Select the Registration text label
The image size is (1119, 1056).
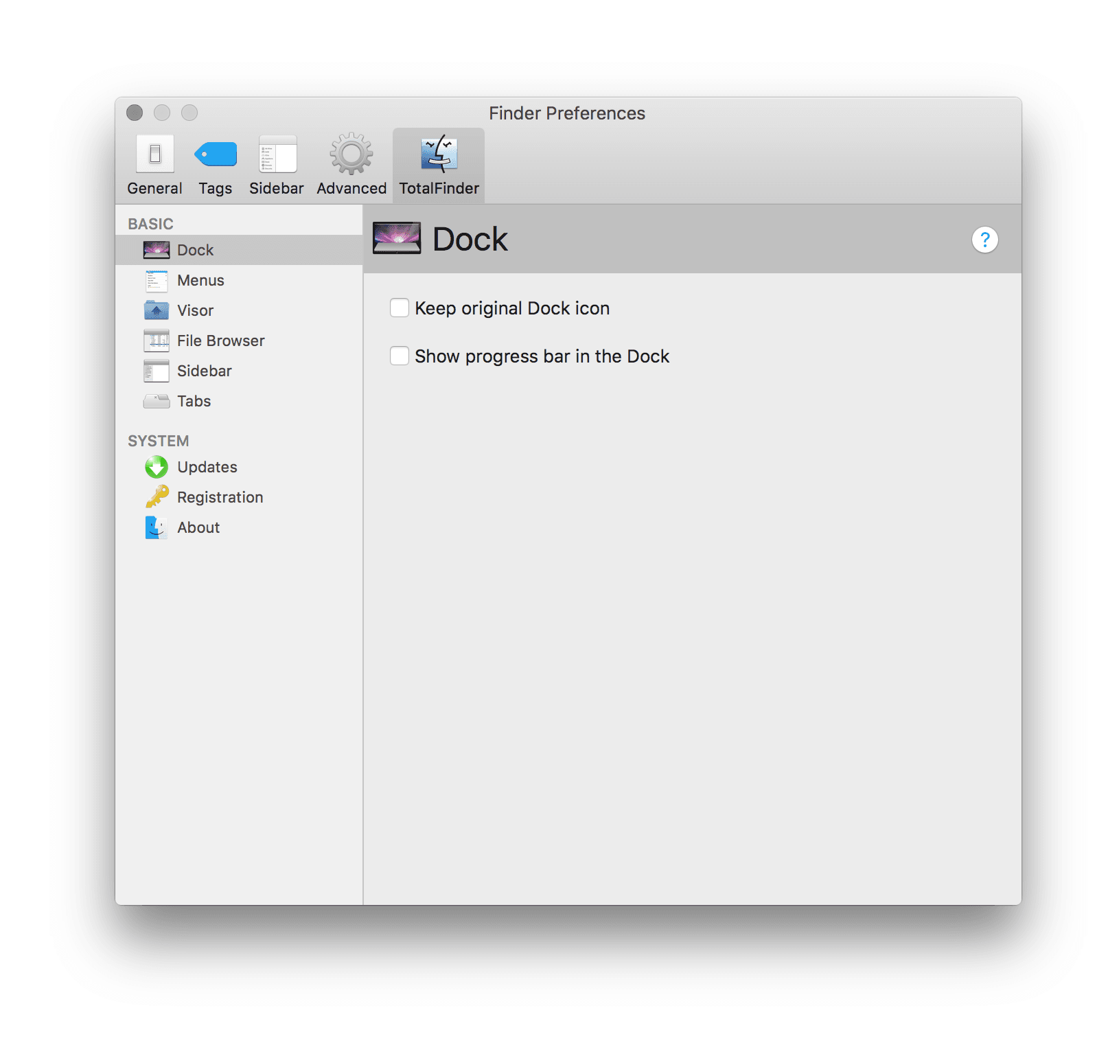(x=220, y=497)
